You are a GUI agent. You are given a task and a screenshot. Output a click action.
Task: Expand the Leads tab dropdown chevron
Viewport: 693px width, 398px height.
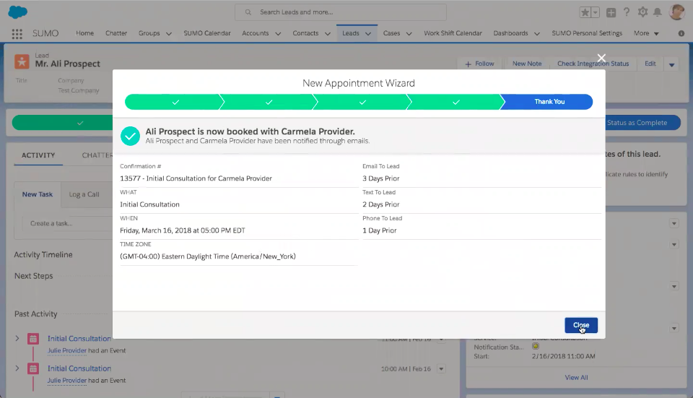tap(368, 34)
